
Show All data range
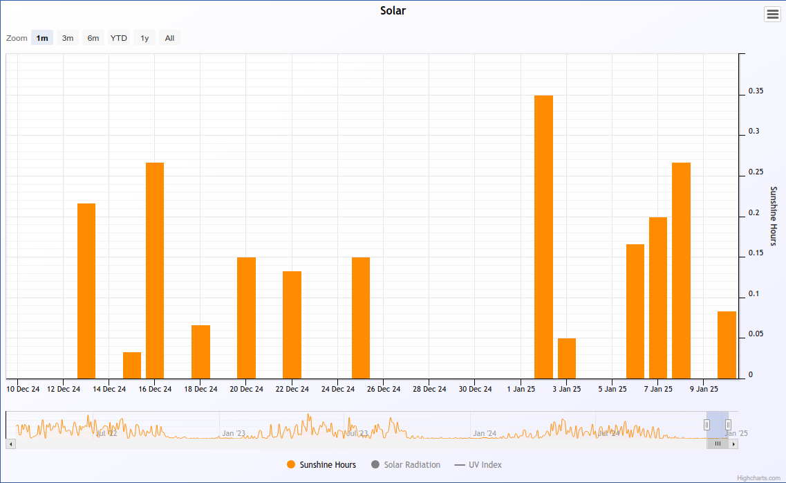(x=169, y=38)
